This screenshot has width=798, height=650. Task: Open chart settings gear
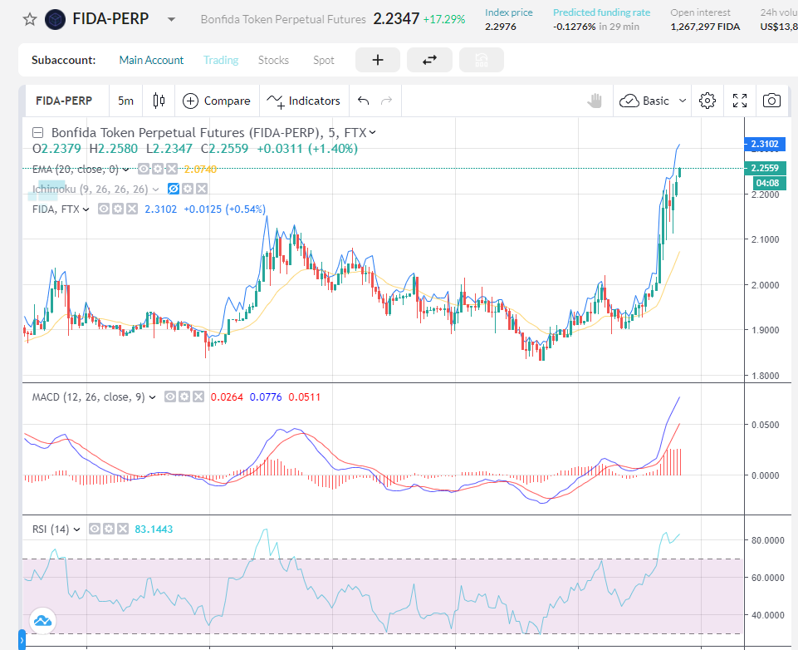click(x=707, y=101)
